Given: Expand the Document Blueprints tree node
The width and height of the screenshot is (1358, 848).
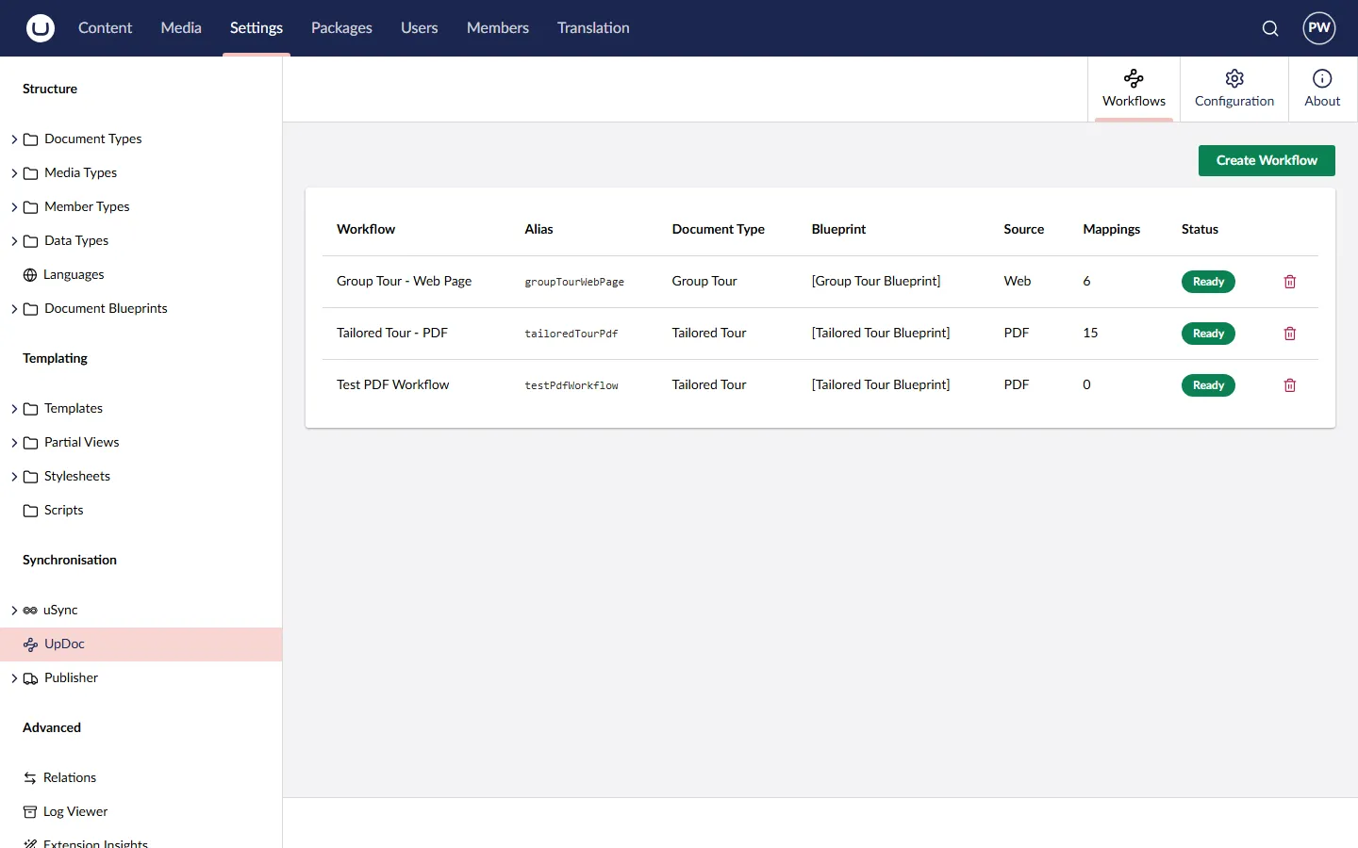Looking at the screenshot, I should point(14,309).
